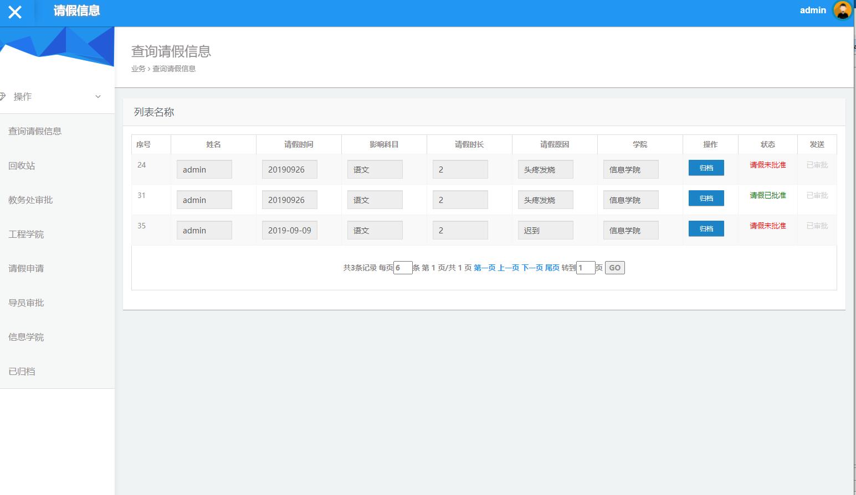Open 回收站 in the sidebar

tap(22, 165)
